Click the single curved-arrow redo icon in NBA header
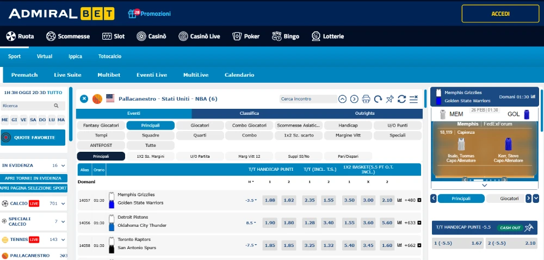Image resolution: width=544 pixels, height=260 pixels. (x=378, y=99)
